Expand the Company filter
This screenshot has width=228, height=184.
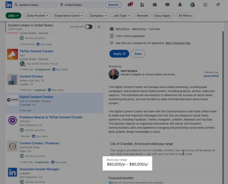tap(98, 16)
